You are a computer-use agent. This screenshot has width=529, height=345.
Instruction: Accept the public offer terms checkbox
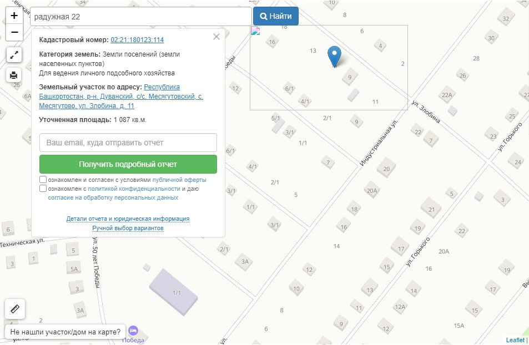coord(43,180)
